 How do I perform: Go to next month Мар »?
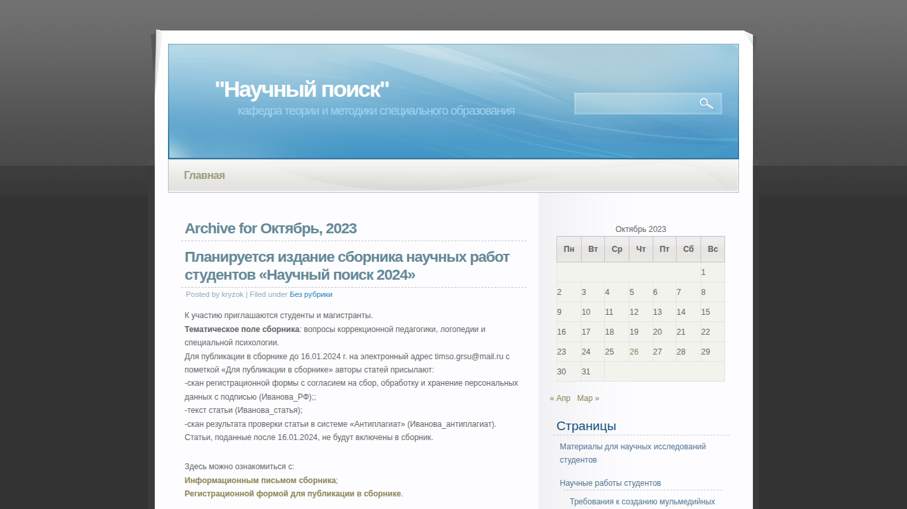pos(588,398)
